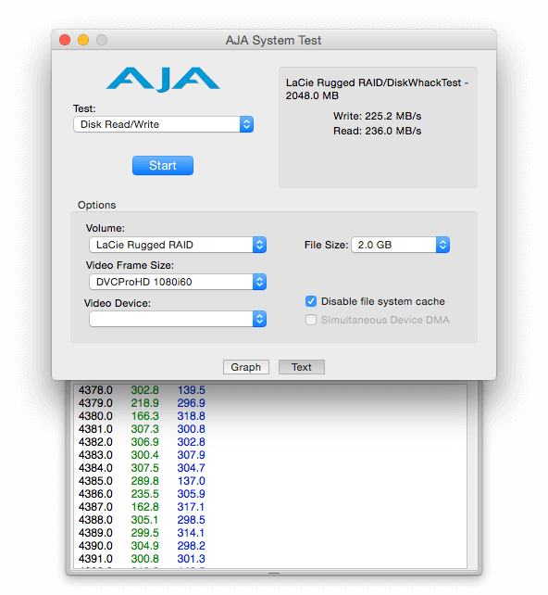Click write value 162.8 in row 4387.0
Screen dimensions: 548x595
coord(144,507)
